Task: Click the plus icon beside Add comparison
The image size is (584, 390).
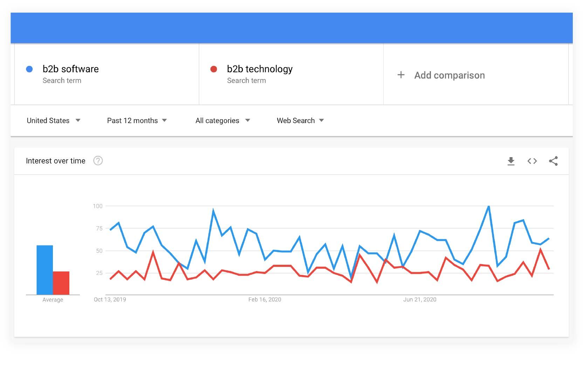Action: pos(401,75)
